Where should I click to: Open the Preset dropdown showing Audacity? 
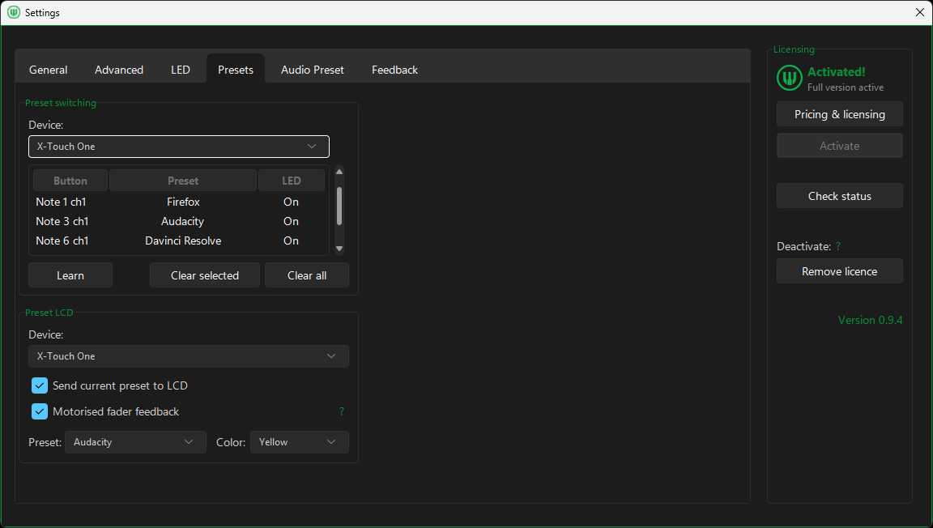[x=136, y=442]
